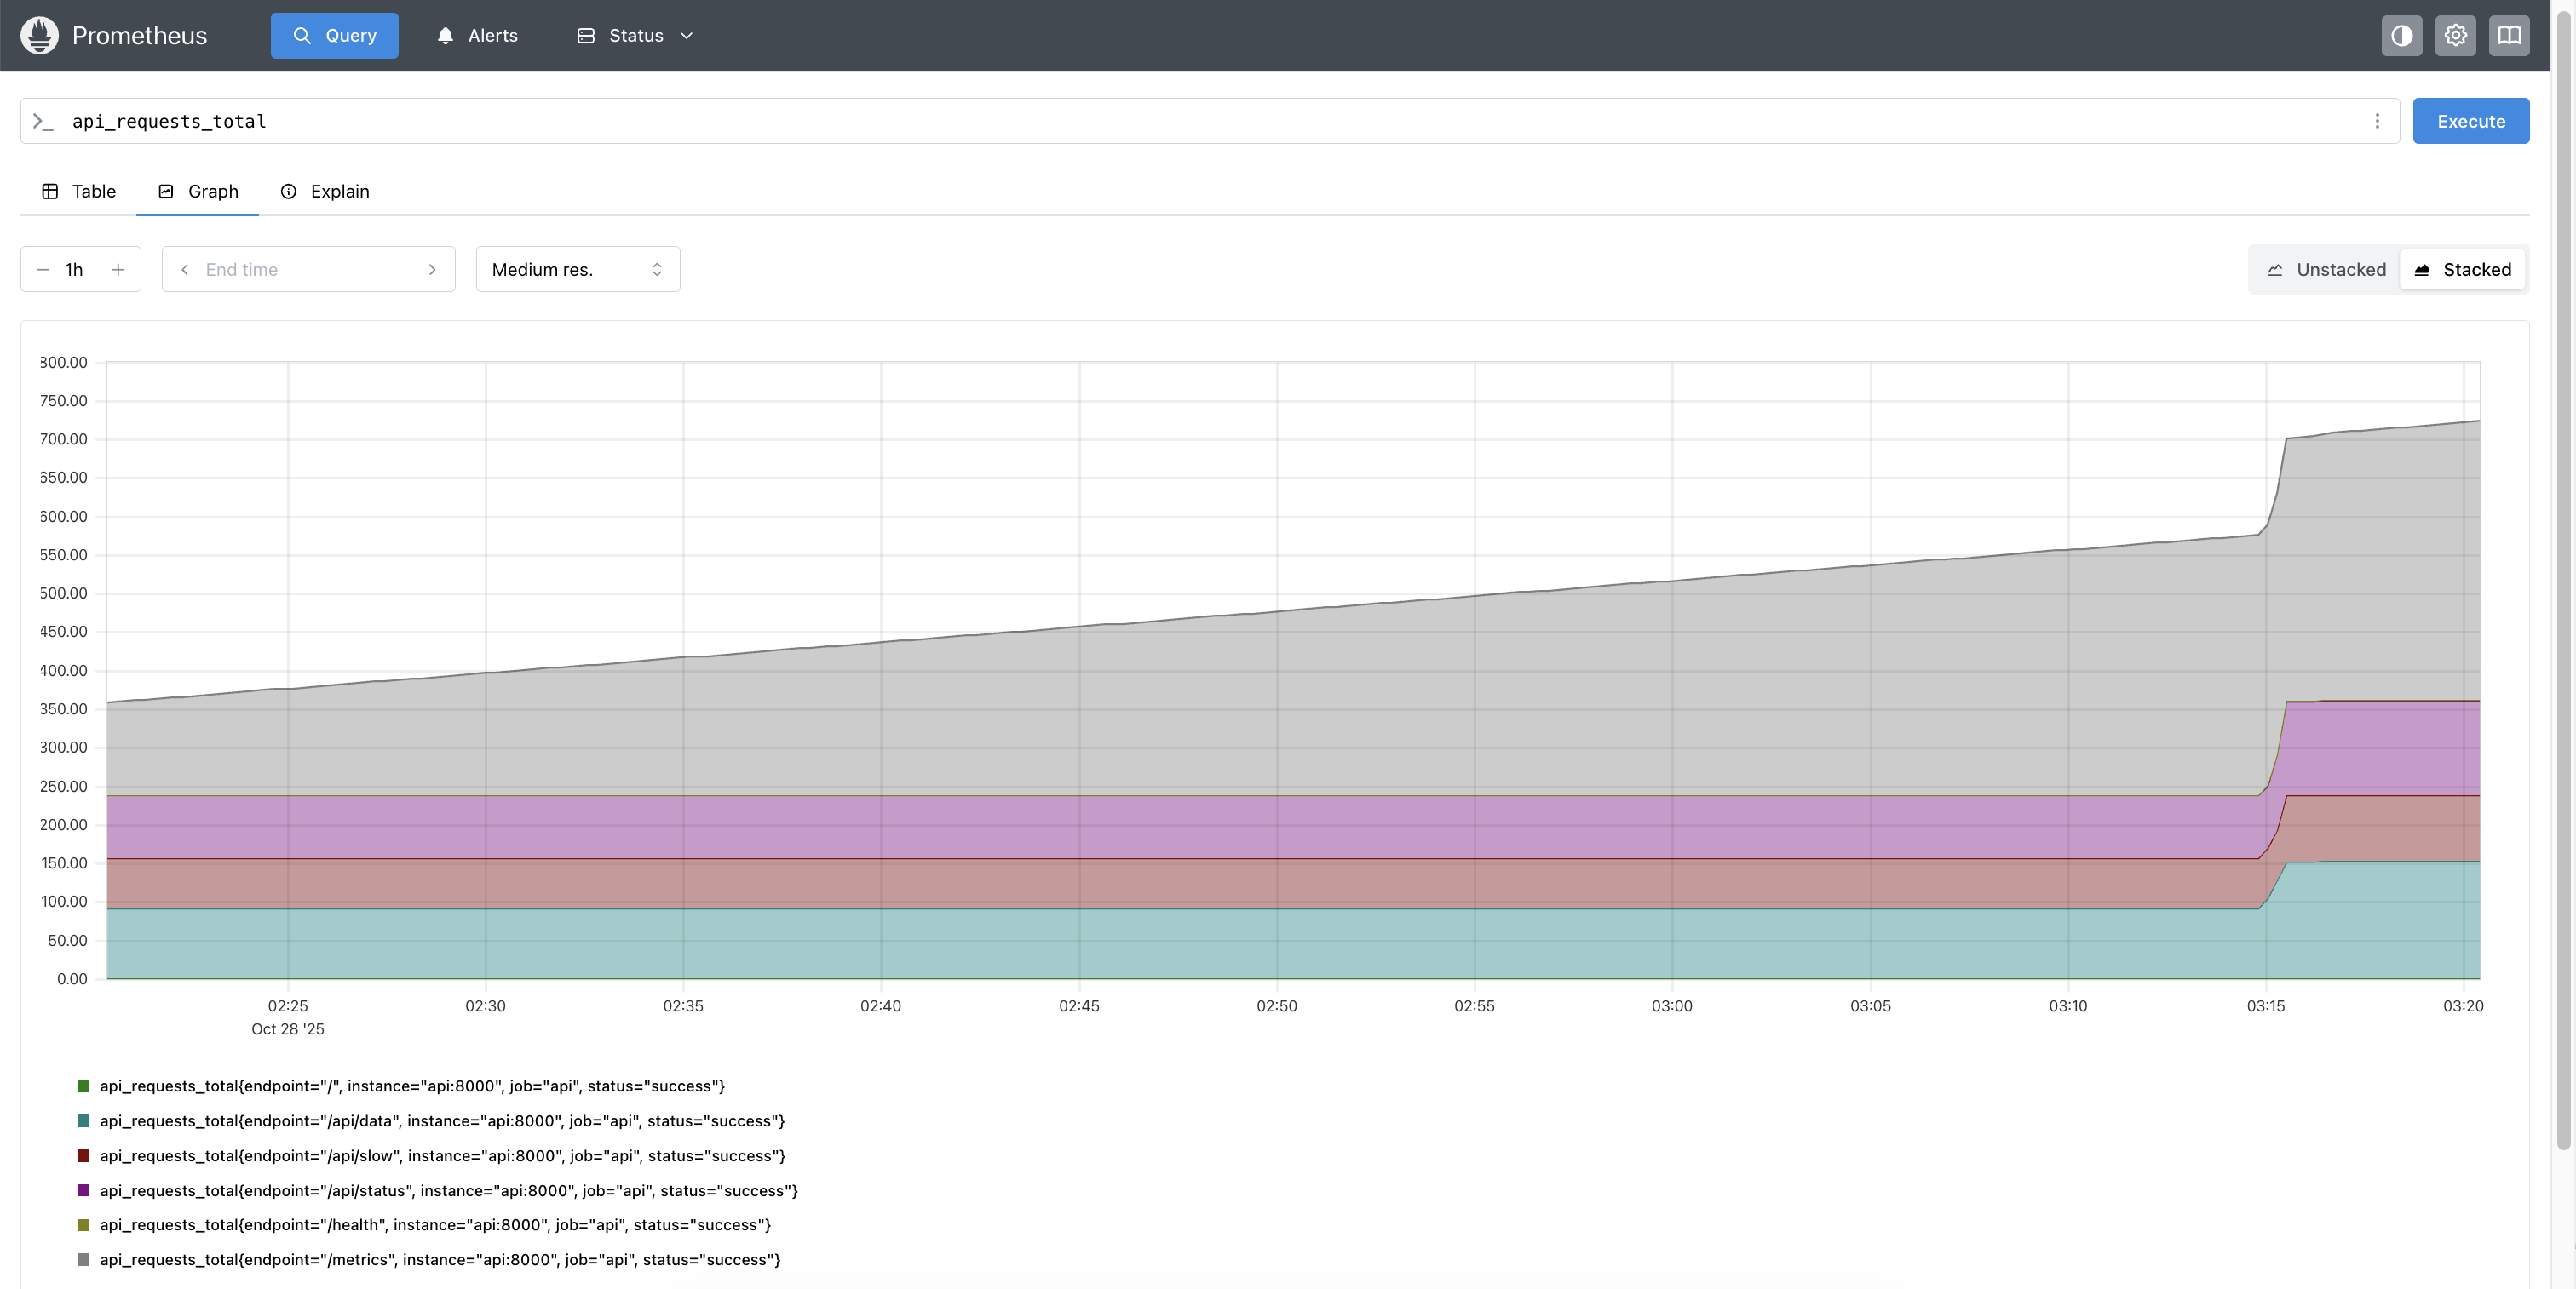Image resolution: width=2576 pixels, height=1289 pixels.
Task: Click the Query magnifier icon
Action: coord(303,35)
